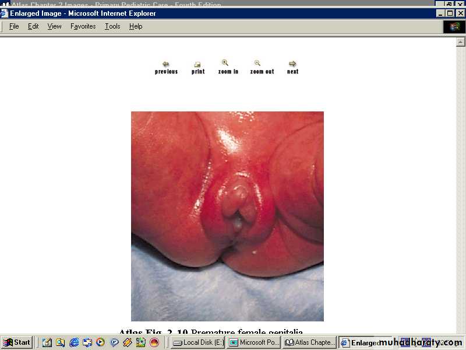466x350 pixels.
Task: Click the red circular quick launch icon
Action: click(154, 342)
